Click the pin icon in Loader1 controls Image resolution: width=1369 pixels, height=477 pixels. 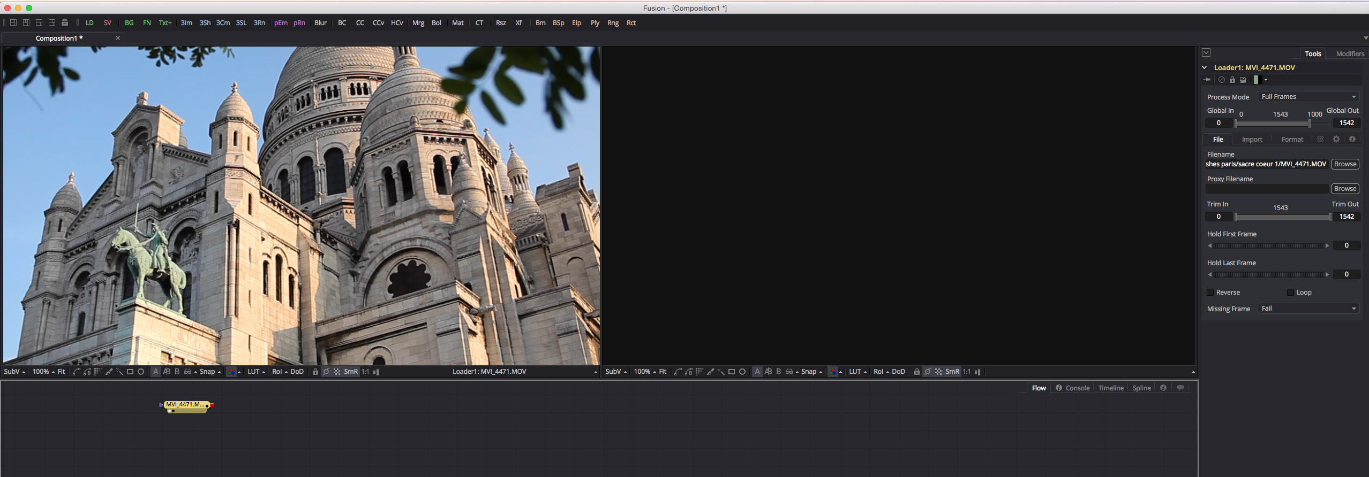pyautogui.click(x=1207, y=80)
